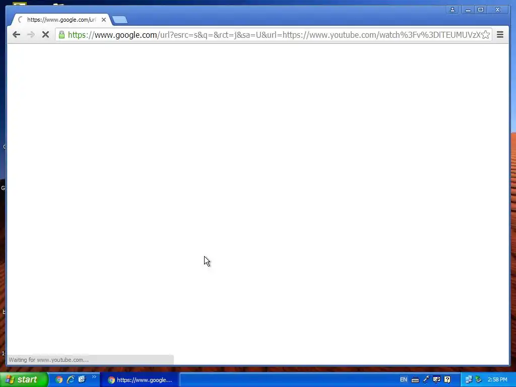Select the https://www.google.com/url tab

tap(61, 20)
